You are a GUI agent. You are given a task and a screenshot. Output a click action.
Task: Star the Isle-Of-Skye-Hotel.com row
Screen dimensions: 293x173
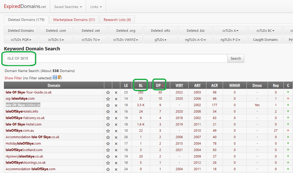click(108, 125)
